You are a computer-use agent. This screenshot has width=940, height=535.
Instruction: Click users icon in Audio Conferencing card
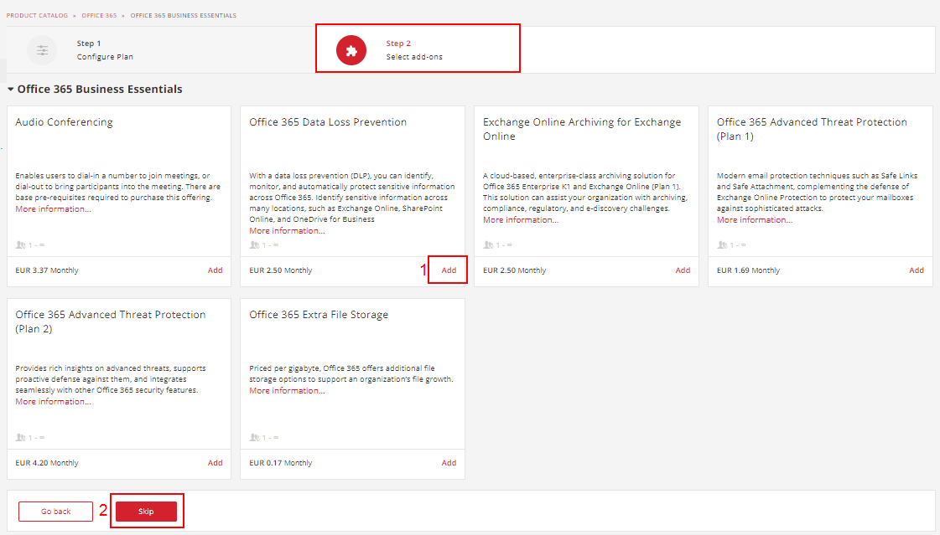(x=21, y=244)
